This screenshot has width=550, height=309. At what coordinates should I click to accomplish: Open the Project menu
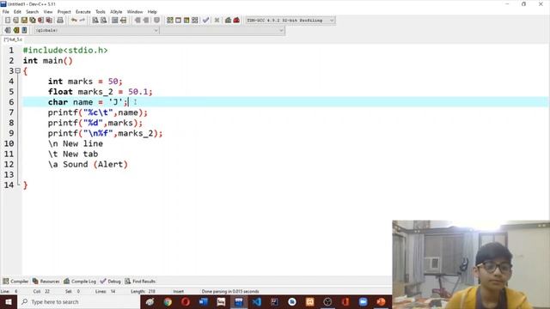coord(64,11)
